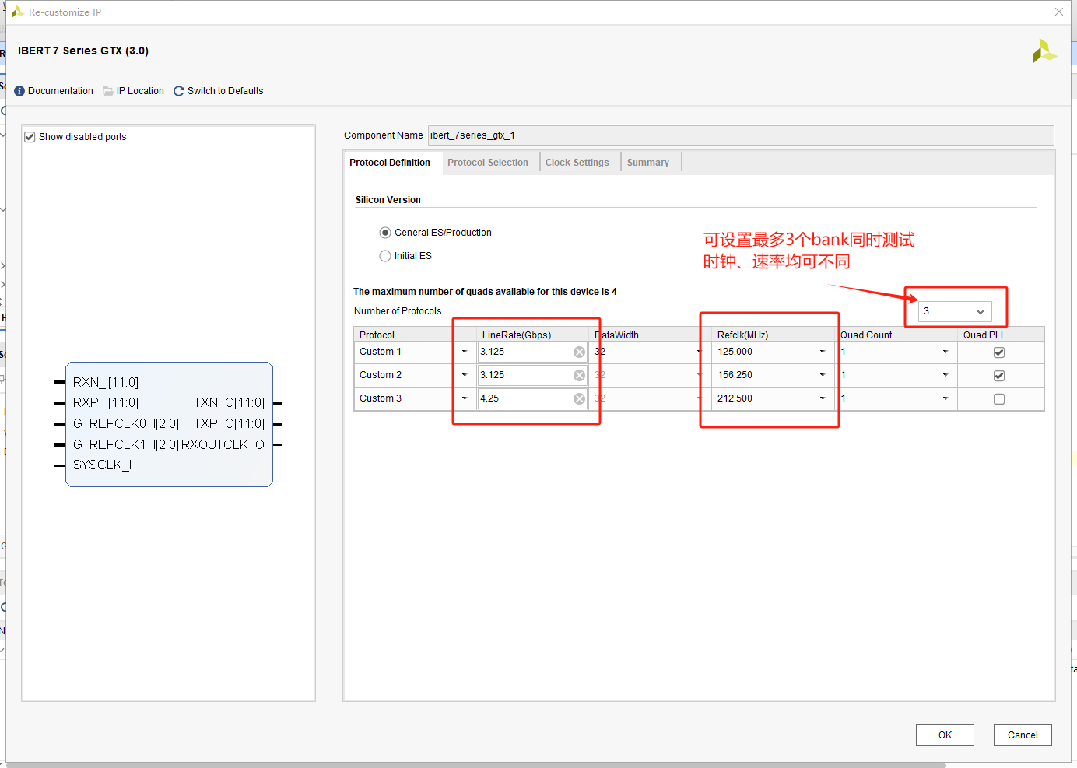This screenshot has width=1077, height=768.
Task: Open the Summary tab
Action: (x=648, y=163)
